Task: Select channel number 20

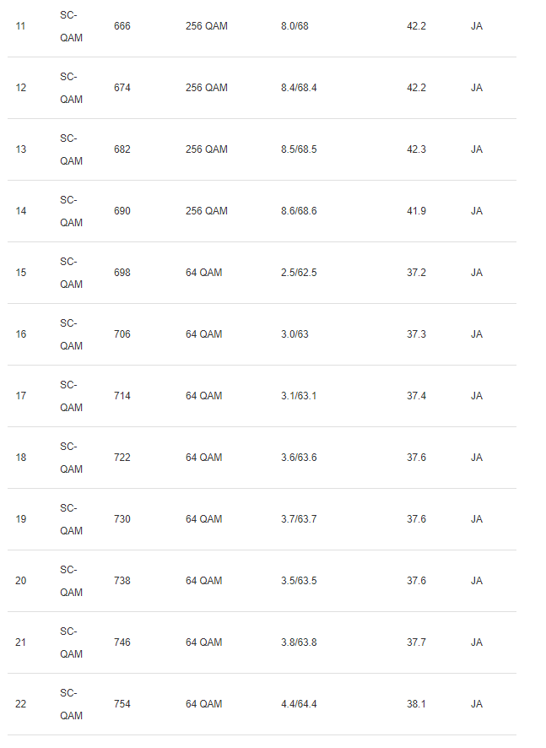Action: pyautogui.click(x=20, y=581)
